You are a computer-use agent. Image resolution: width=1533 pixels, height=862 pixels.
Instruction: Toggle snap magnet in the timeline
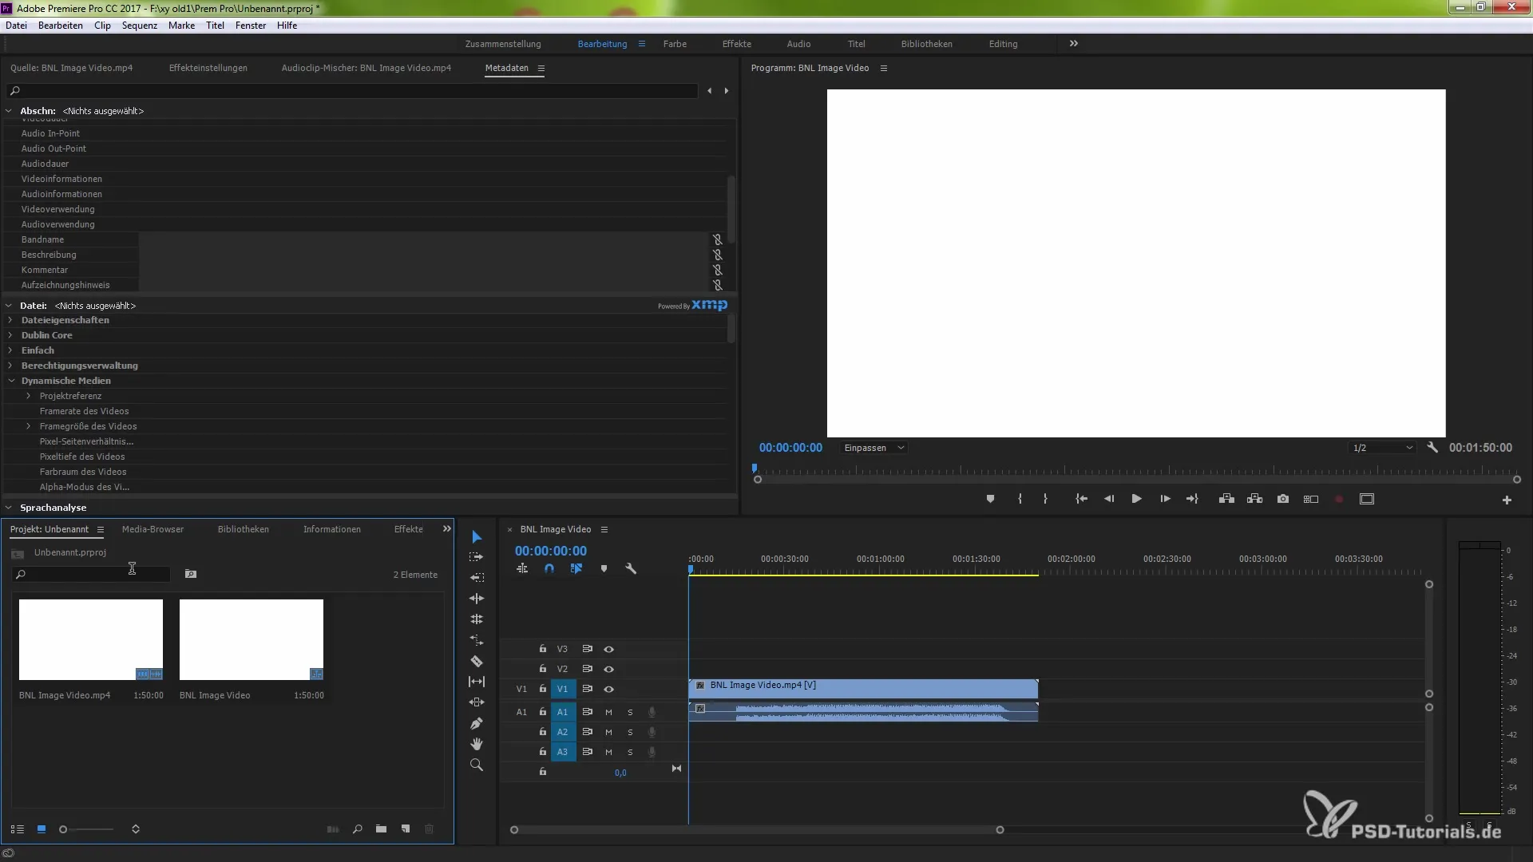(549, 569)
